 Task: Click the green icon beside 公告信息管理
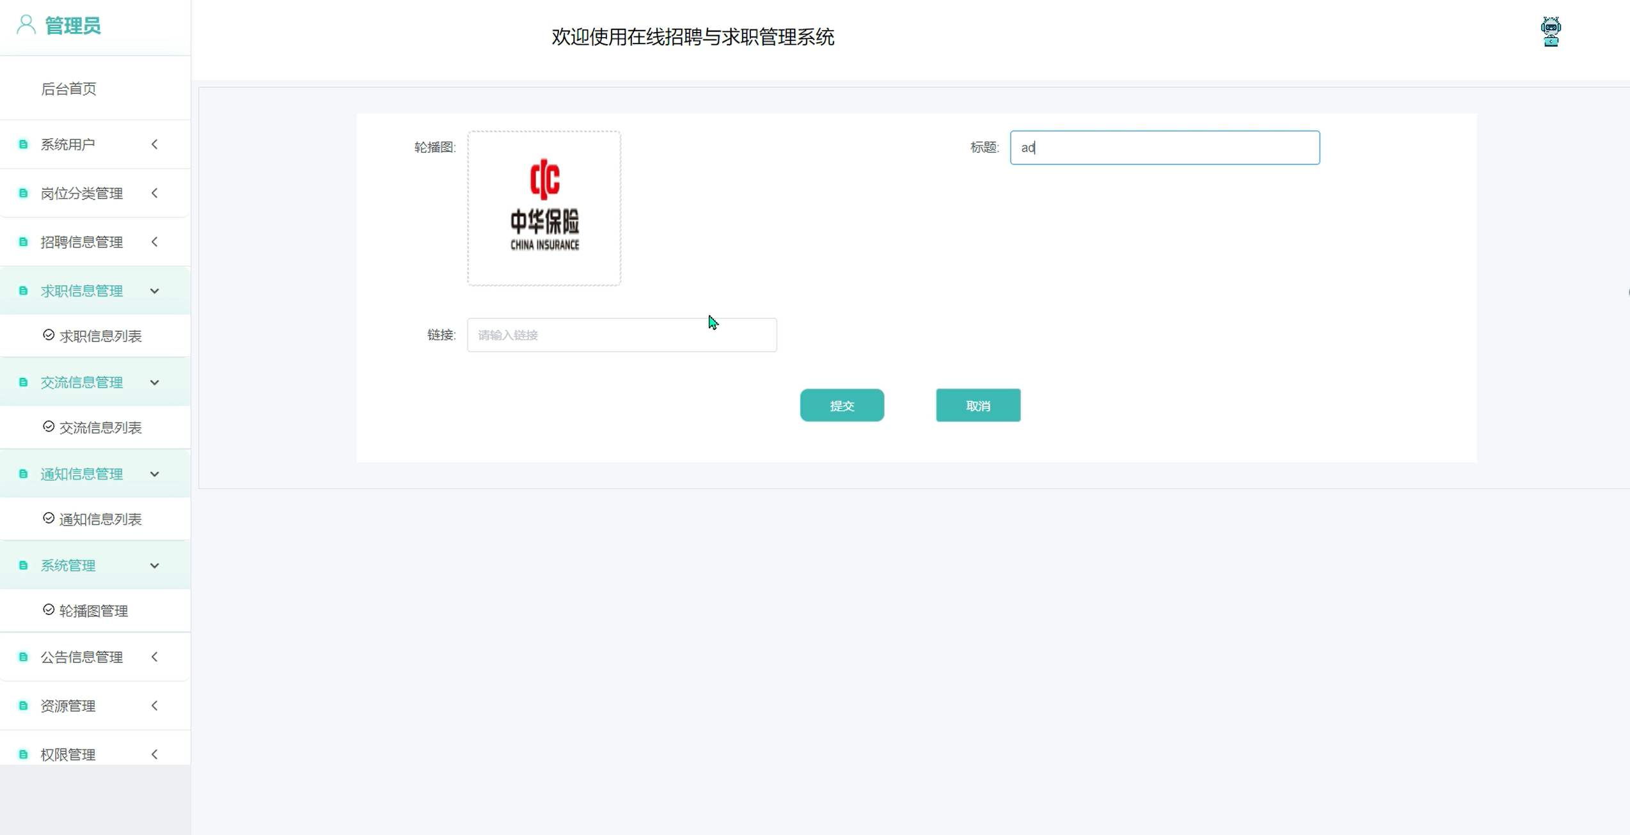point(24,657)
